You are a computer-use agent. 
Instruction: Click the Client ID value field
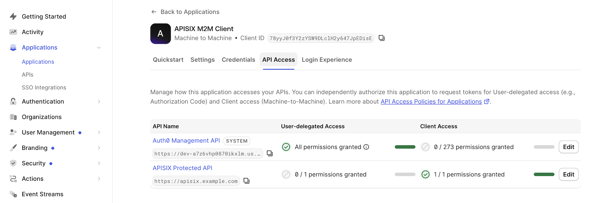pyautogui.click(x=321, y=38)
